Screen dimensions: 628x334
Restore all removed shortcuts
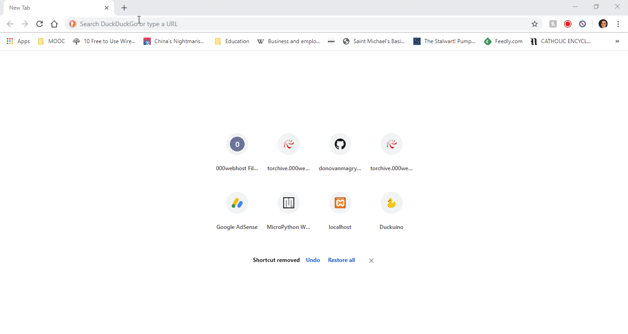click(341, 260)
